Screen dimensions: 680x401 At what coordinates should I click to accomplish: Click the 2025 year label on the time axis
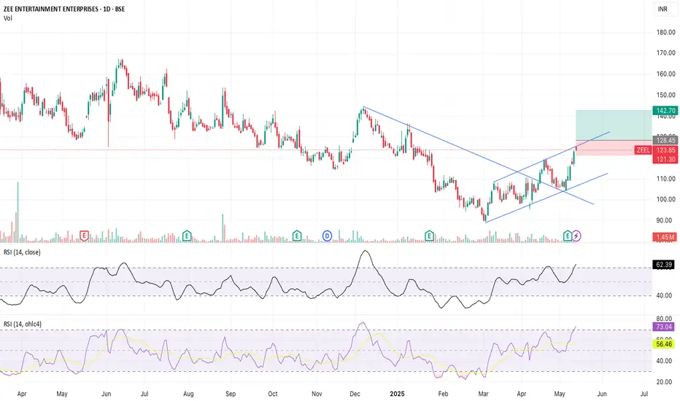[x=397, y=394]
